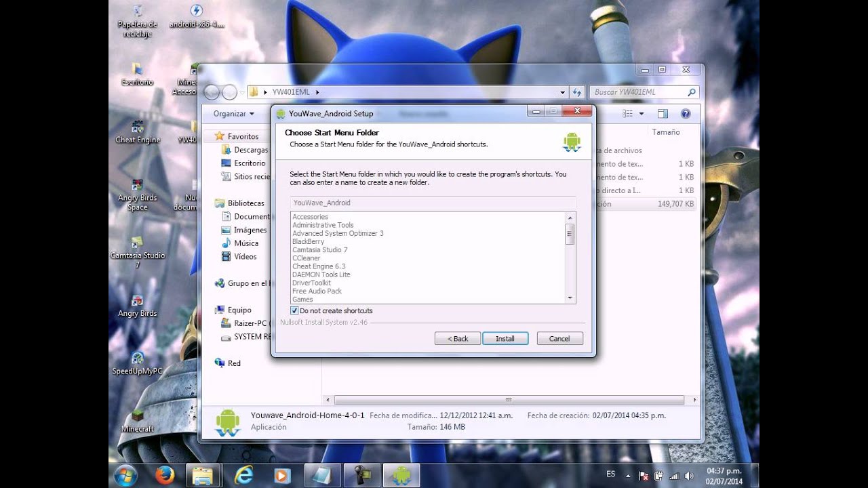Click the YouWave Android logo in setup header
This screenshot has width=868, height=488.
click(x=572, y=142)
